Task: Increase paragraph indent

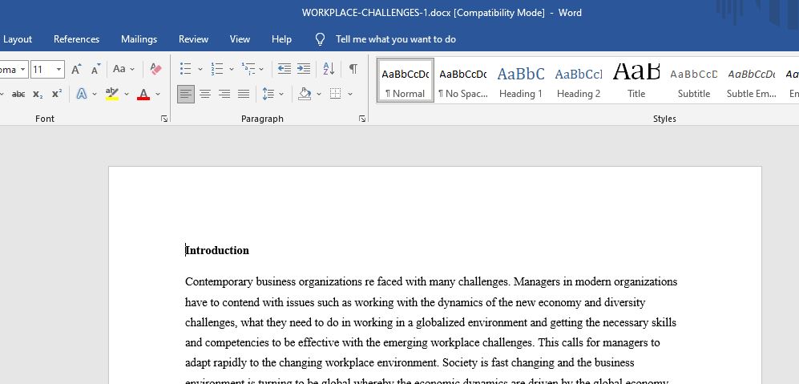Action: [x=304, y=69]
